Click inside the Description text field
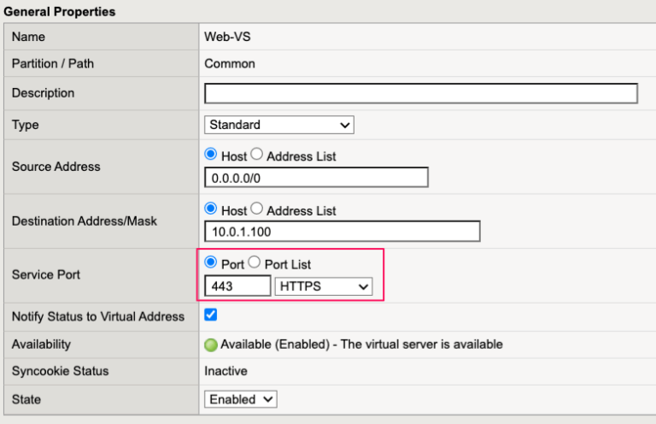 421,93
